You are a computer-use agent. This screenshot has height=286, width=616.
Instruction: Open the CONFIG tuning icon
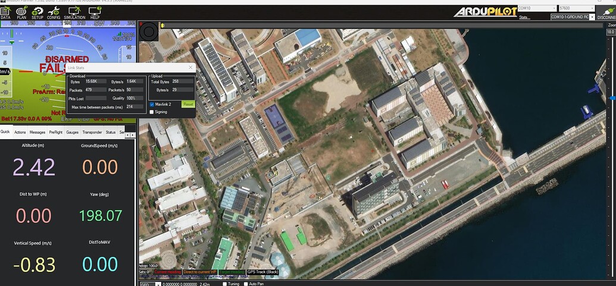[x=54, y=12]
